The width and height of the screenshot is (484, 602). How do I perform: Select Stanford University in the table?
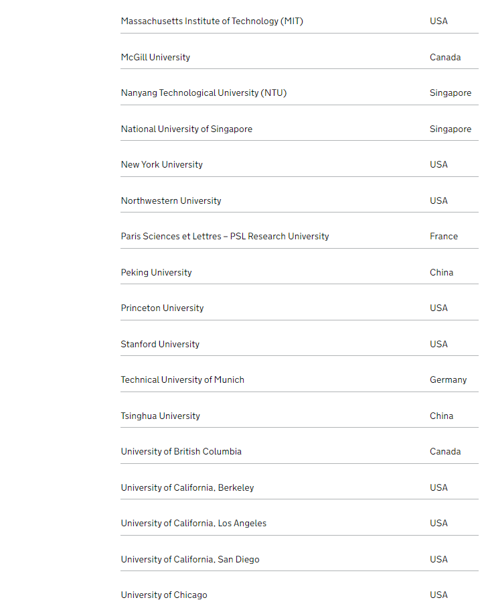160,345
